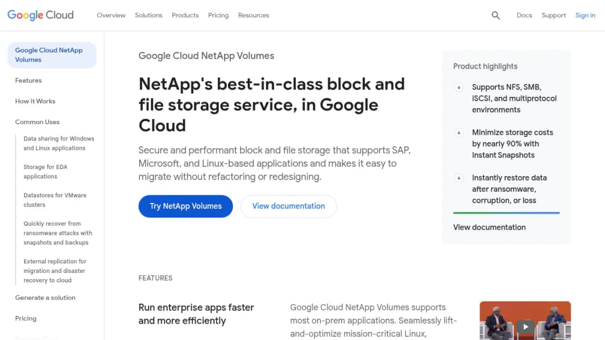Click 'Run enterprise apps faster and more efficiently' heading
This screenshot has width=605, height=340.
pyautogui.click(x=196, y=314)
